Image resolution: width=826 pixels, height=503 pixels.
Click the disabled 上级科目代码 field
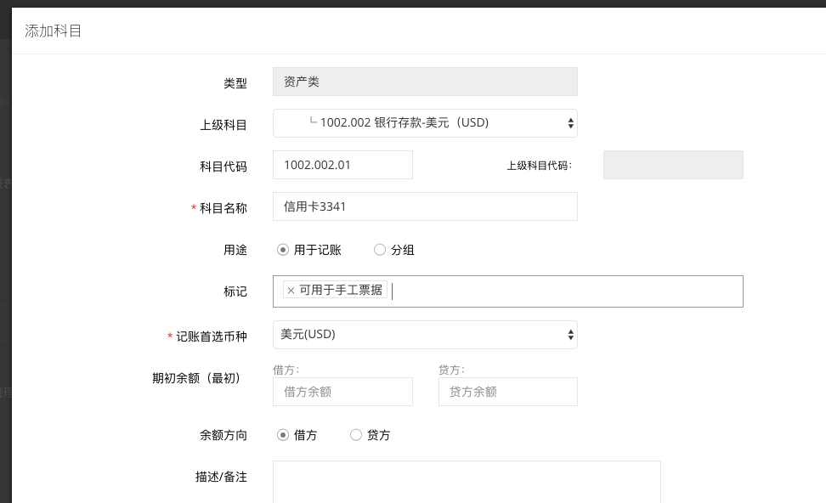pyautogui.click(x=673, y=165)
